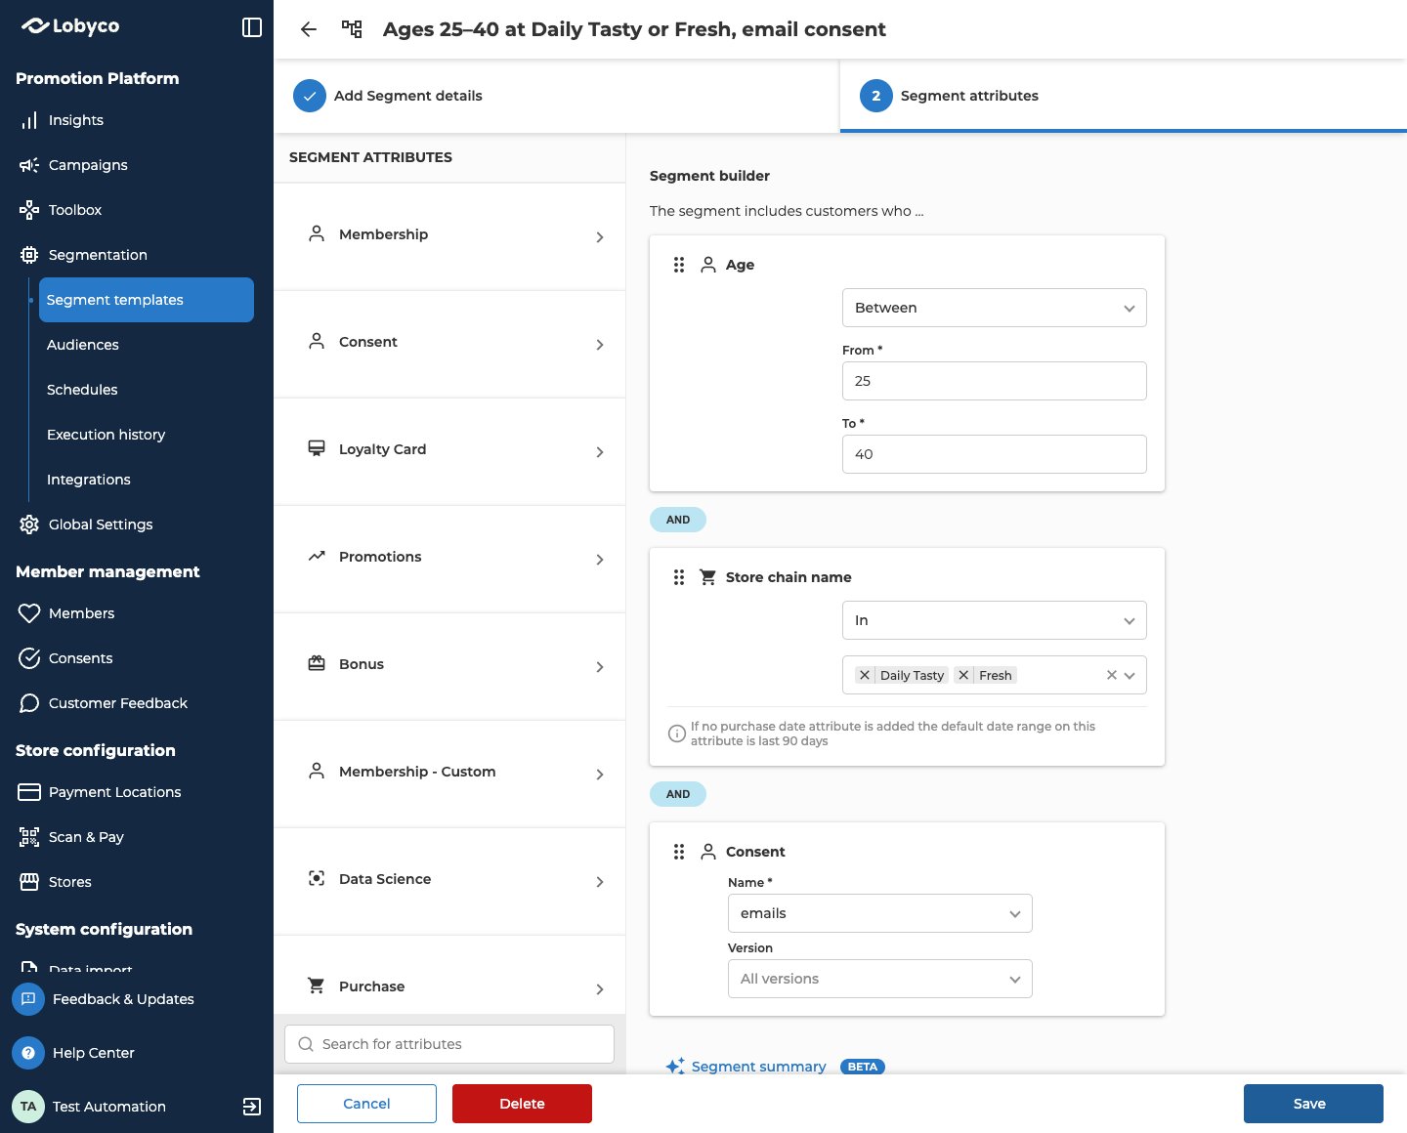1407x1133 pixels.
Task: Remove the Daily Tasty chip
Action: pyautogui.click(x=865, y=675)
